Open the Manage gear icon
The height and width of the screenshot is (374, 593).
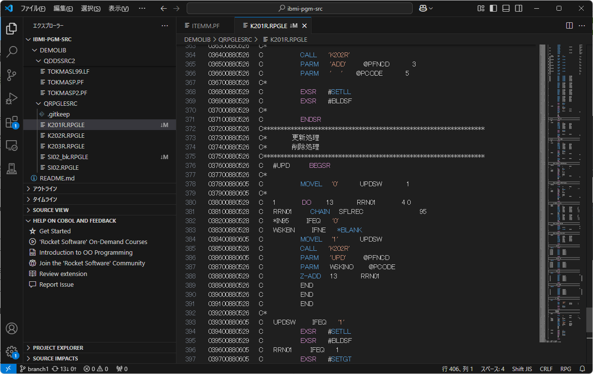pyautogui.click(x=12, y=352)
